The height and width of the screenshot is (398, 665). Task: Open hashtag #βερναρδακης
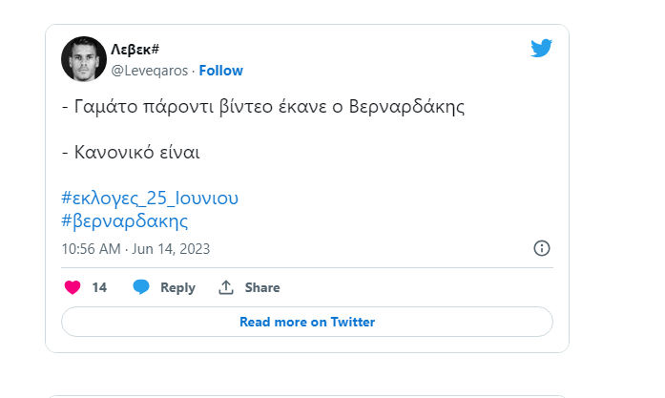pyautogui.click(x=125, y=221)
